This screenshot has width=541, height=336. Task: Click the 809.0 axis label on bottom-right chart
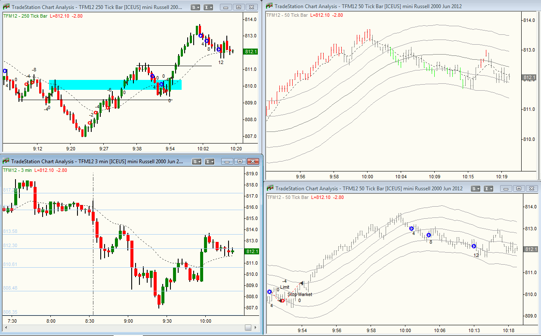click(530, 316)
